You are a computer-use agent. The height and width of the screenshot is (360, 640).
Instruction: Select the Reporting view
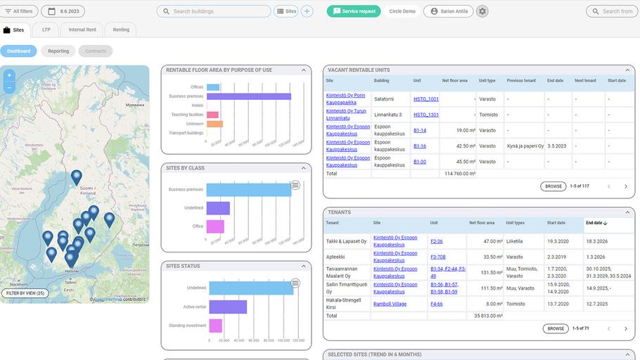58,51
